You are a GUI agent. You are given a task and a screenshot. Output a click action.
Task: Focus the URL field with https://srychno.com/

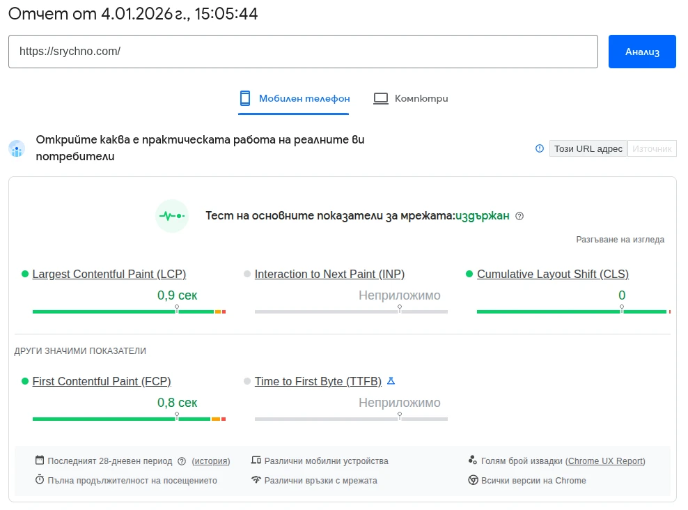303,52
